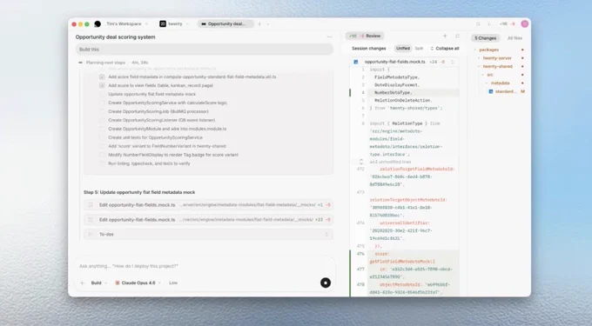Viewport: 592px width, 326px height.
Task: Click the icon on first Edit opportunity-flat-fields.mock.ts row
Action: (x=91, y=205)
